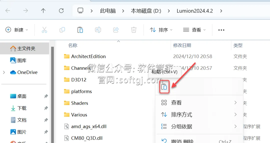The width and height of the screenshot is (270, 143).
Task: Open 主文件夹 in the sidebar
Action: pos(24,48)
